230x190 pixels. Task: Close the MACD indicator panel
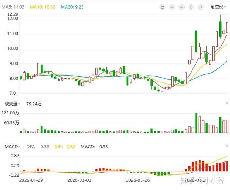click(227, 146)
